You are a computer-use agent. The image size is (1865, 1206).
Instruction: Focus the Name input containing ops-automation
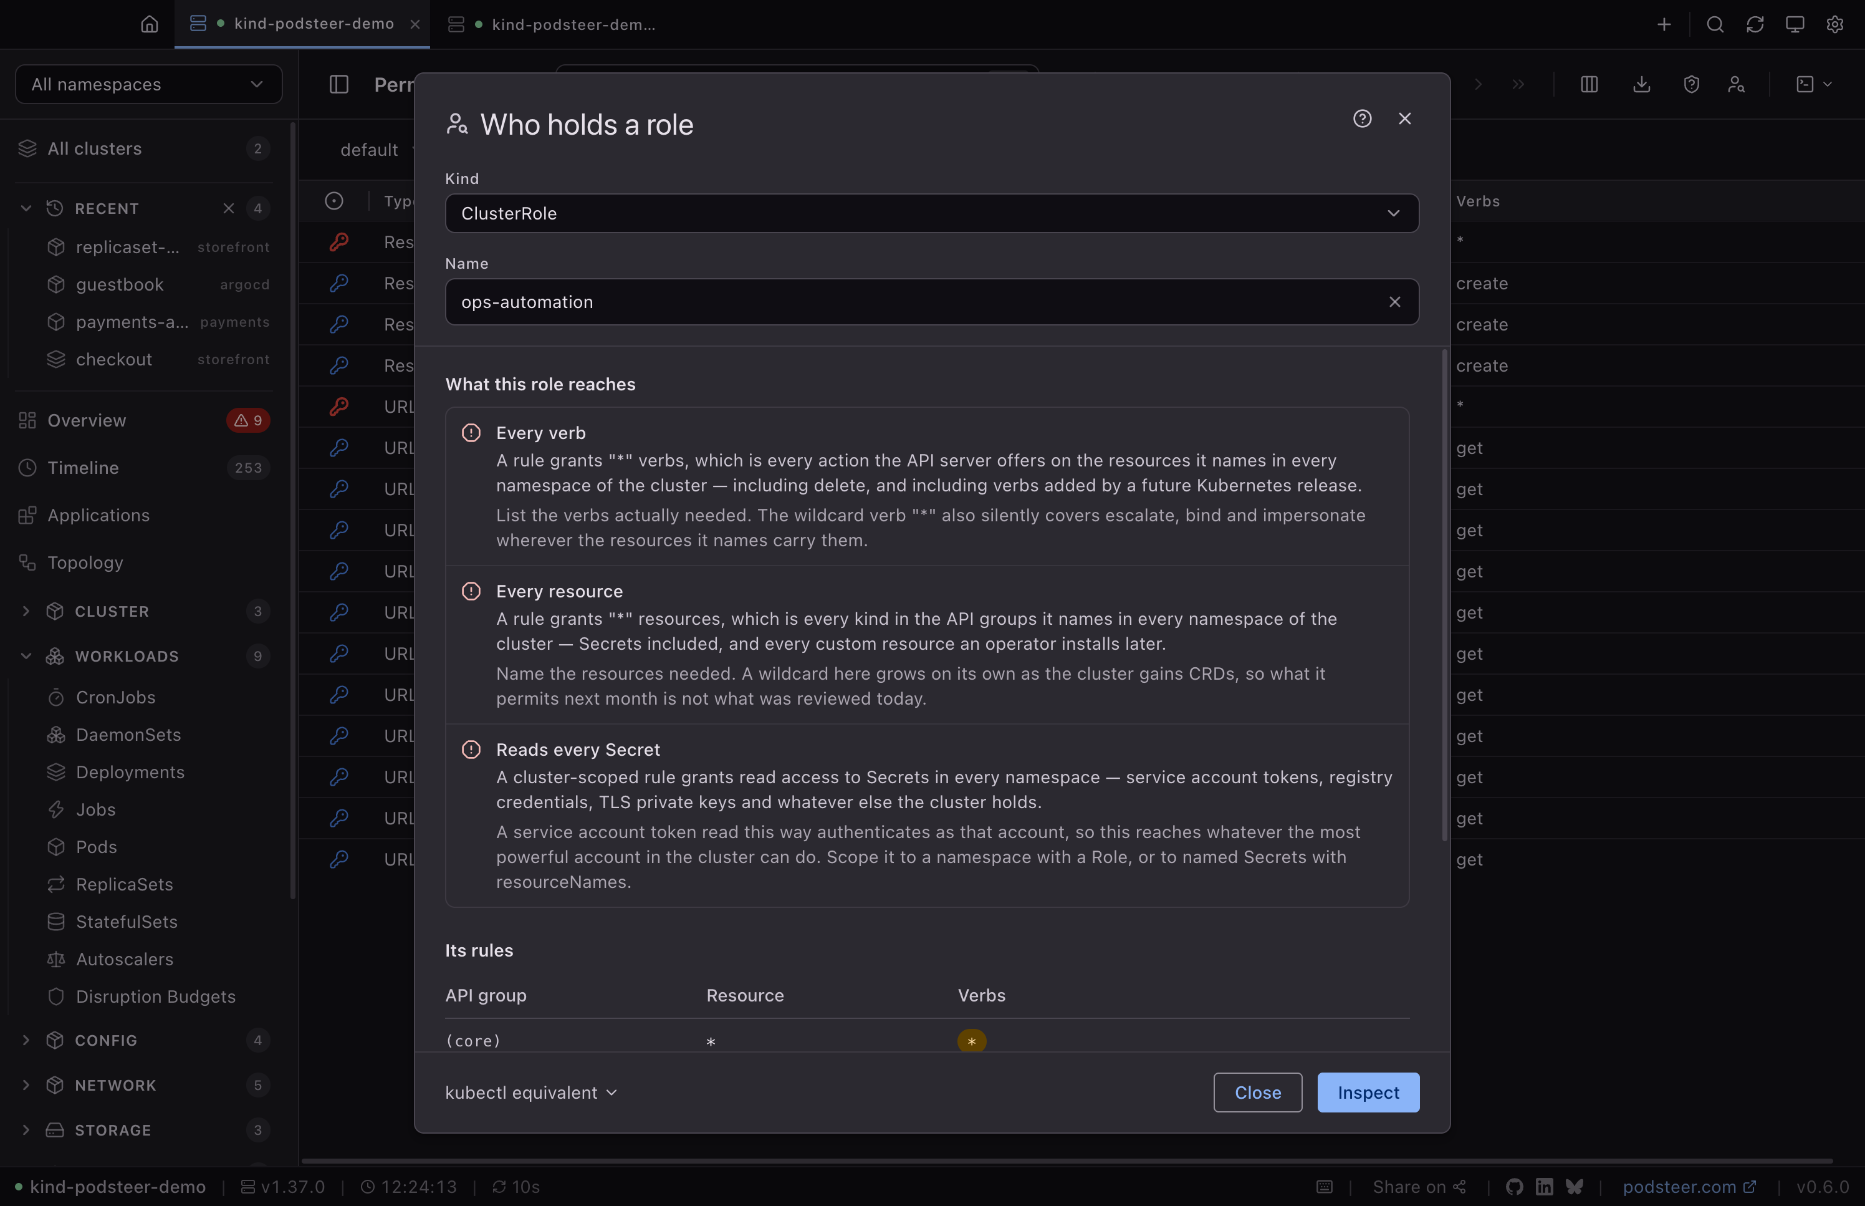coord(931,302)
